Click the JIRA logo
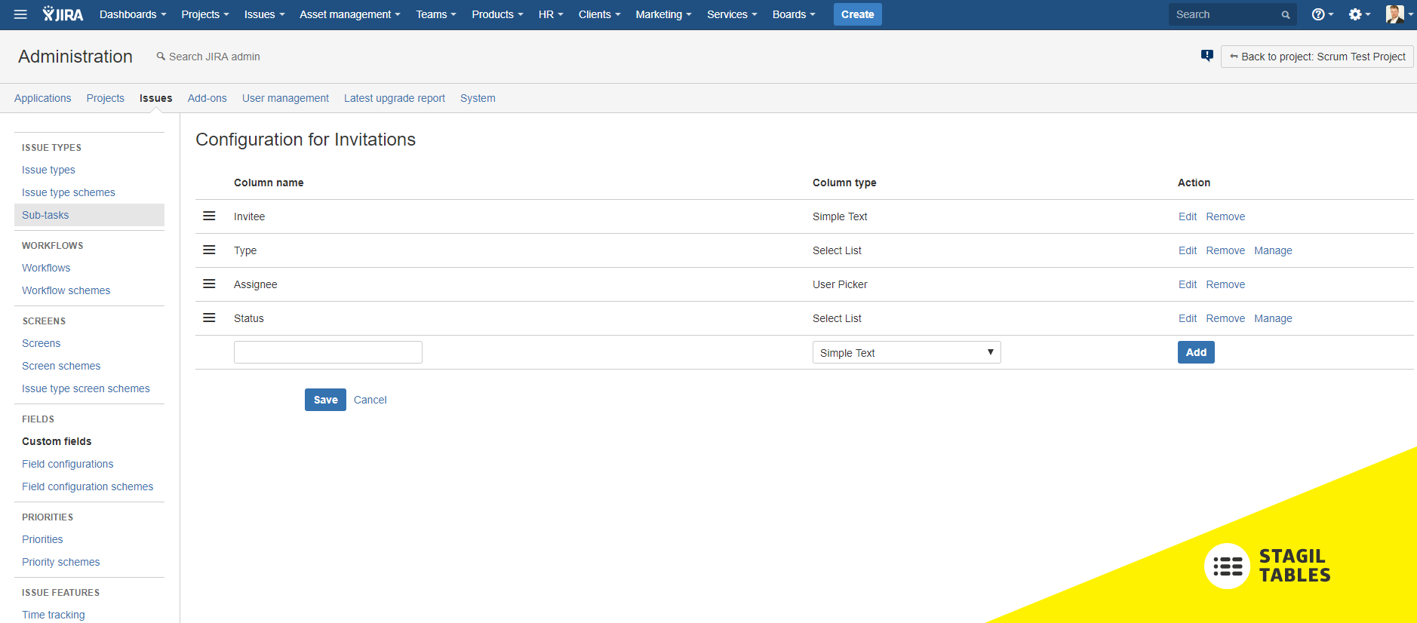 pyautogui.click(x=63, y=14)
